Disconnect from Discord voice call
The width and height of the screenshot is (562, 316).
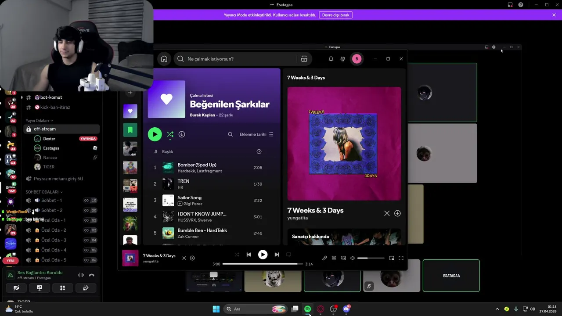91,275
